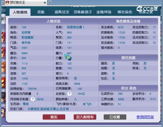Screen dimensions: 163x127
Task: Click the level value 109
Action: [24, 27]
